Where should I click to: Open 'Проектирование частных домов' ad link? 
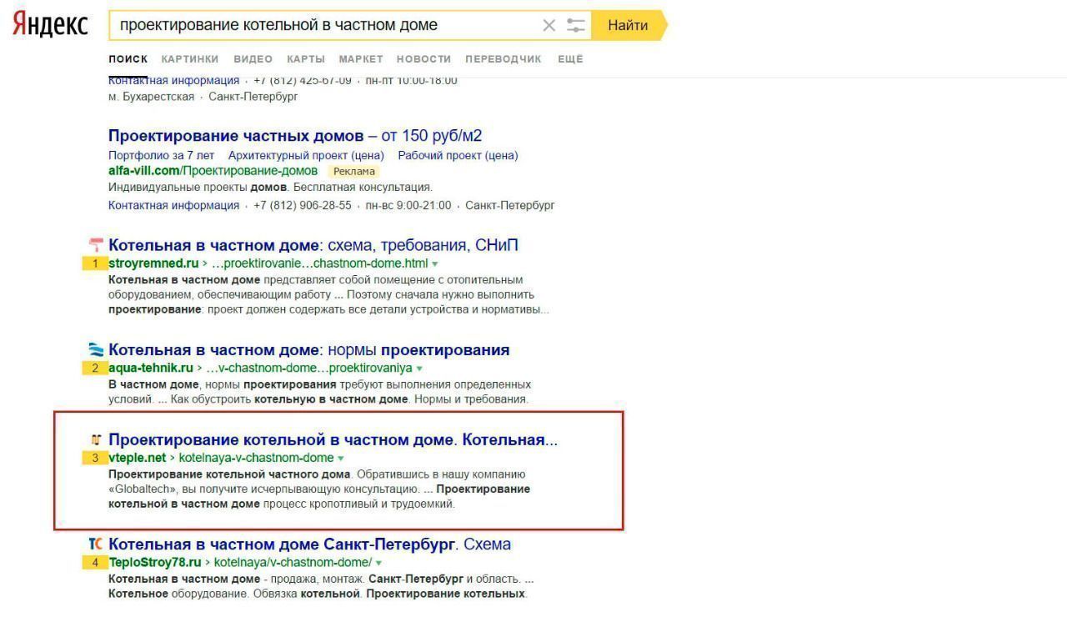(236, 136)
